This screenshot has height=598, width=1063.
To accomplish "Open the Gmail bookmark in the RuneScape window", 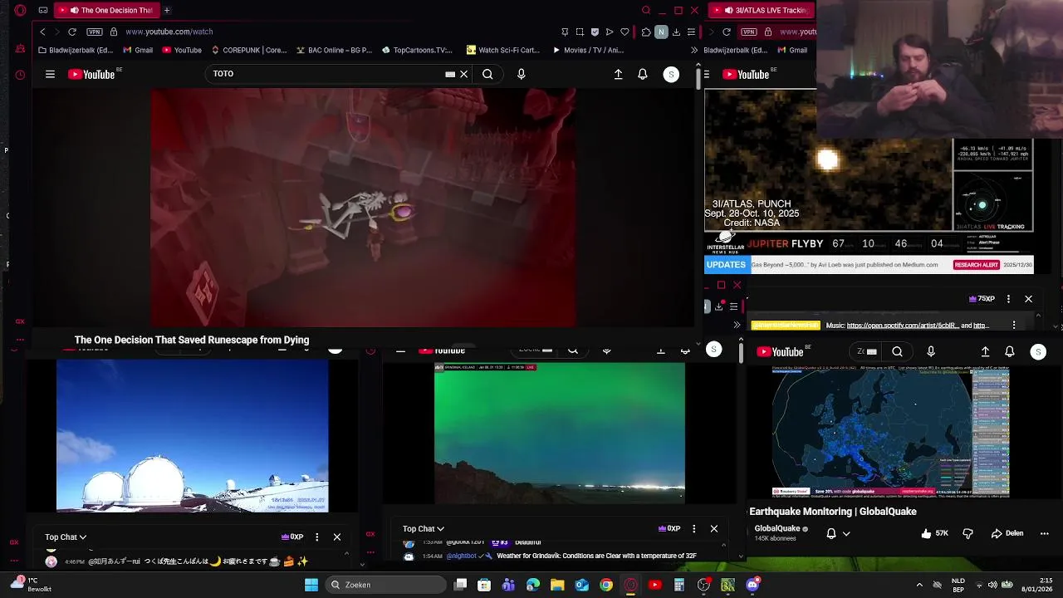I will (138, 50).
